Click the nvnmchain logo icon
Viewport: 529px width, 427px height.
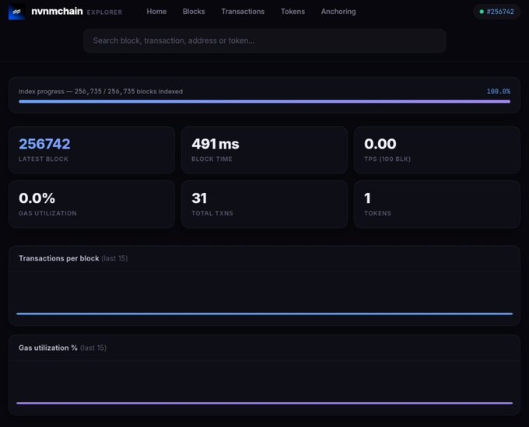tap(16, 12)
